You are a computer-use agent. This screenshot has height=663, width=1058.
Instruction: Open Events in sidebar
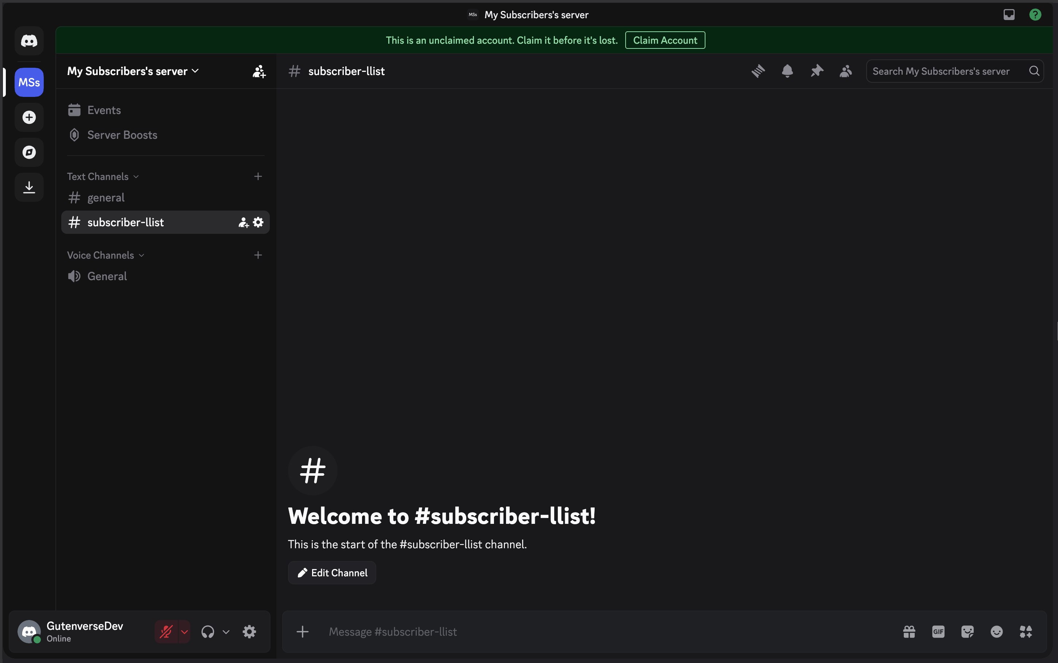[166, 110]
